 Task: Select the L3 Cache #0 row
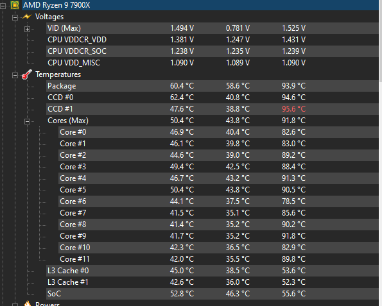(213, 271)
